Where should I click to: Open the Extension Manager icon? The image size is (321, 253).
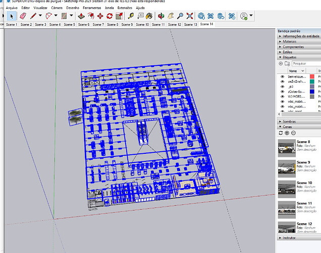pyautogui.click(x=232, y=16)
